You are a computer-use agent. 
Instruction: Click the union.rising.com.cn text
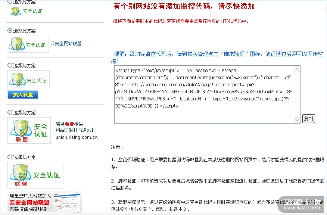(77, 137)
